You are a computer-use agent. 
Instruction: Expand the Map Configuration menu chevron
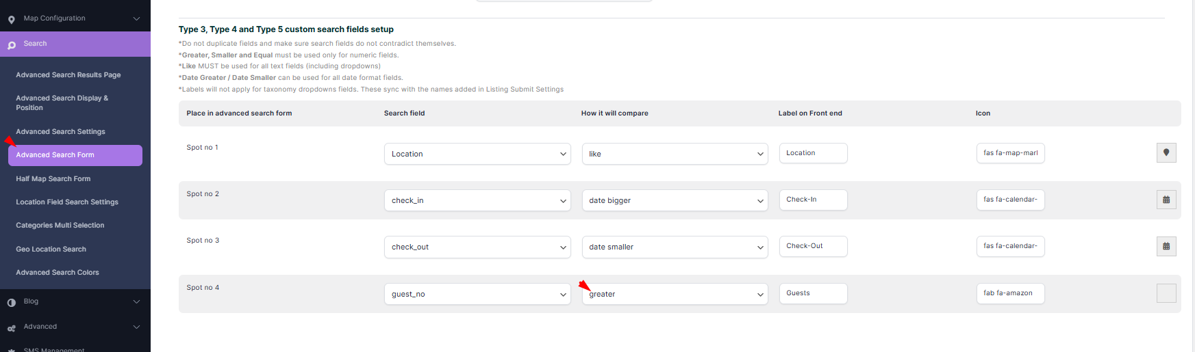(x=136, y=18)
